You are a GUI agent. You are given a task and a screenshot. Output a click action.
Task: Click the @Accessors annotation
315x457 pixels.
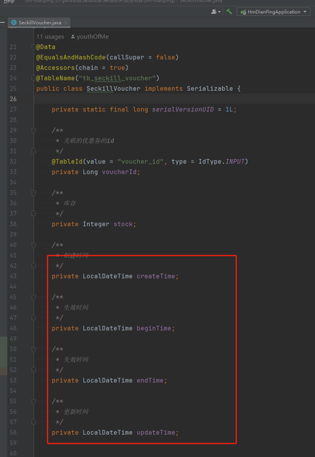point(55,68)
